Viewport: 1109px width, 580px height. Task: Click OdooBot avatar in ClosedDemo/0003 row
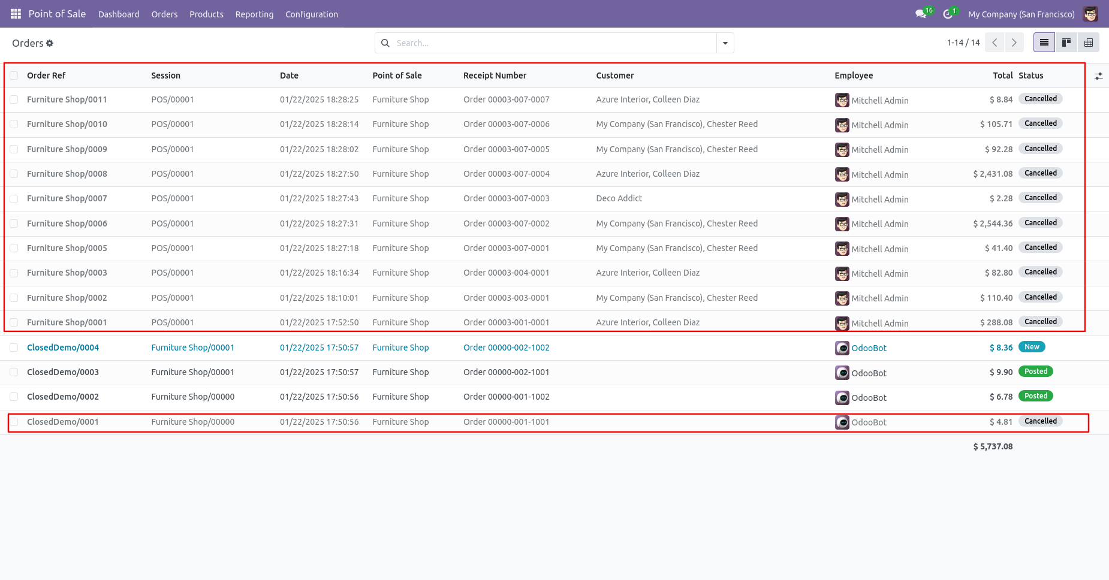tap(842, 373)
